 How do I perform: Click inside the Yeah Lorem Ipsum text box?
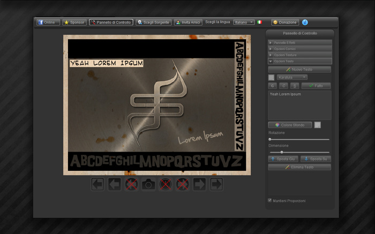[300, 105]
